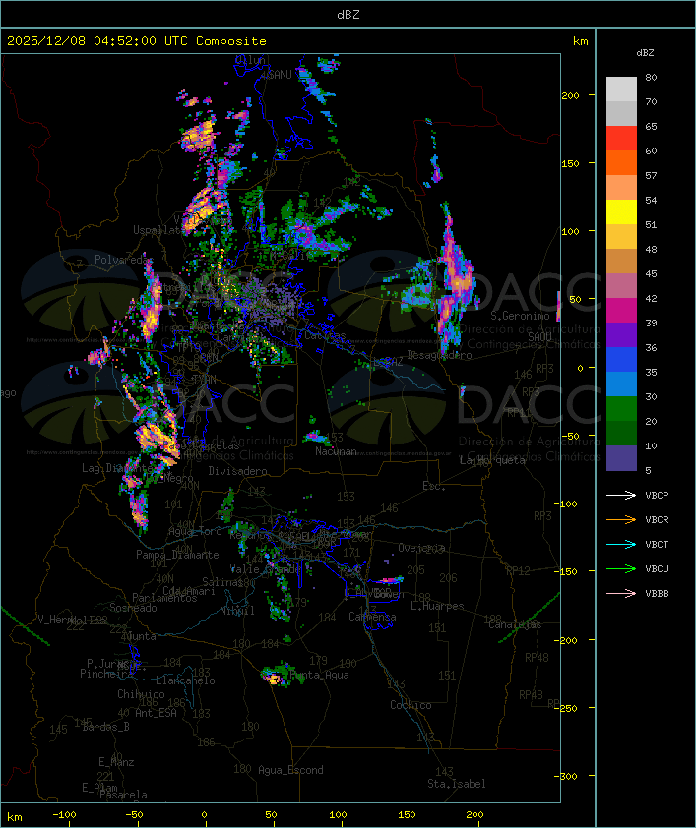Click the dBZ title at top center

(x=348, y=15)
